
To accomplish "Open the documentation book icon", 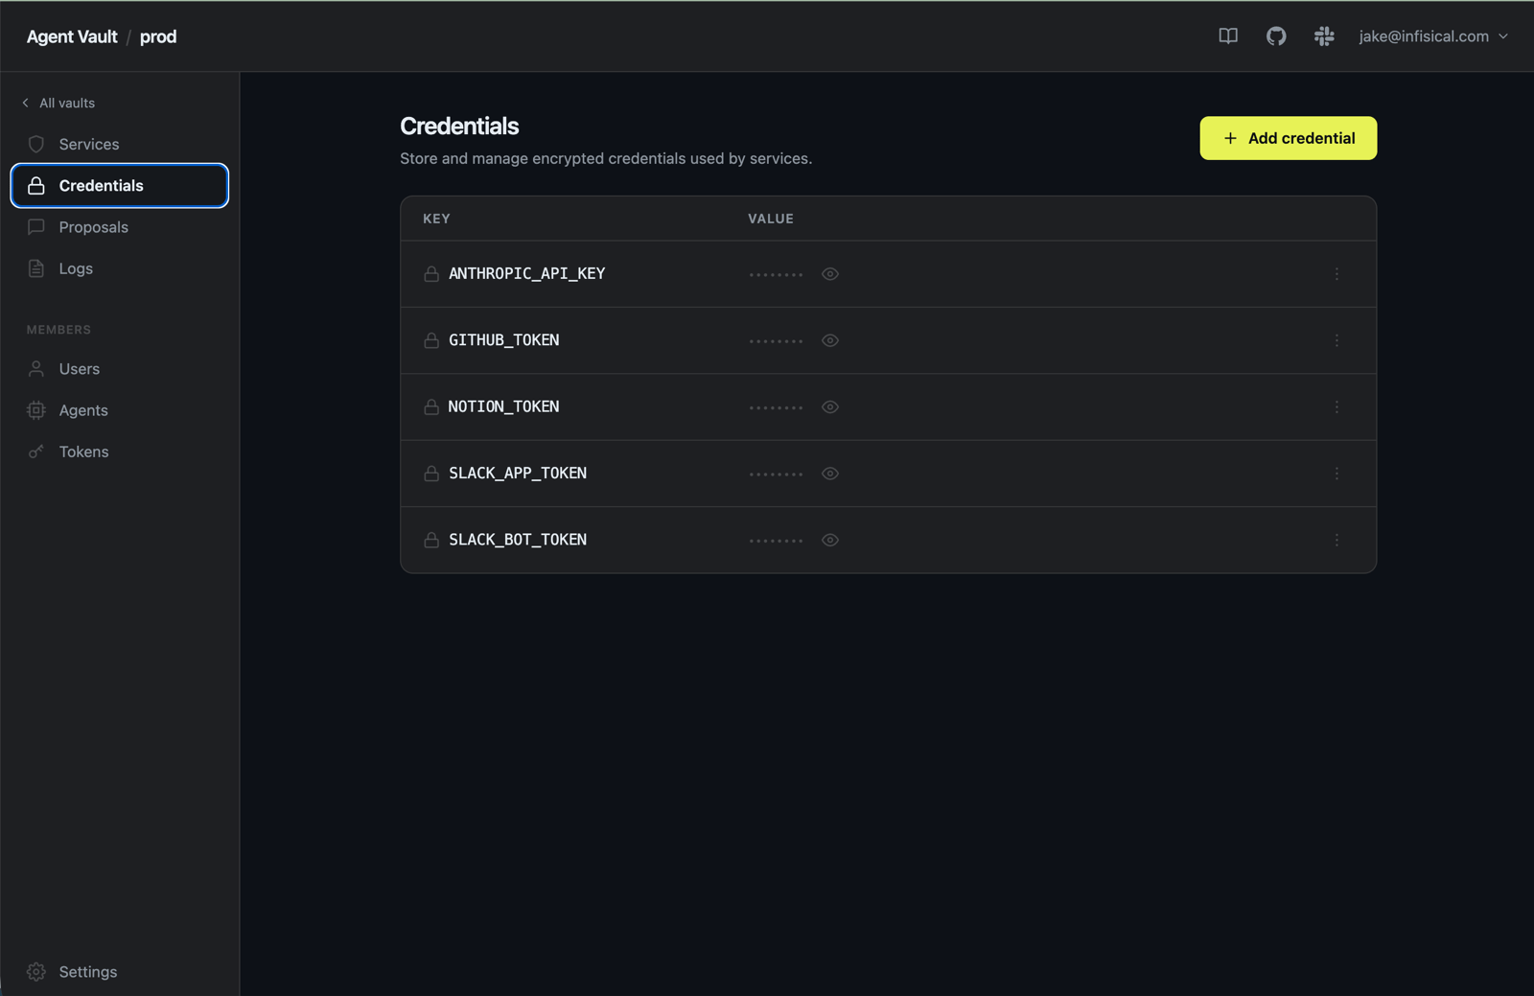I will point(1227,36).
